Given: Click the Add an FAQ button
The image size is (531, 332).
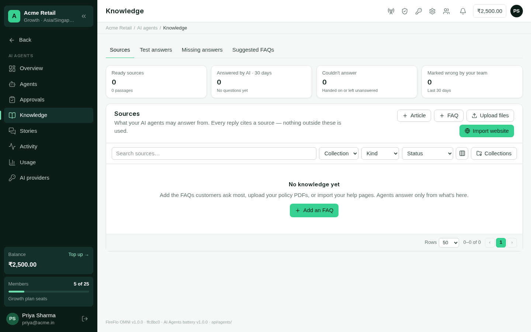Looking at the screenshot, I should (x=314, y=210).
